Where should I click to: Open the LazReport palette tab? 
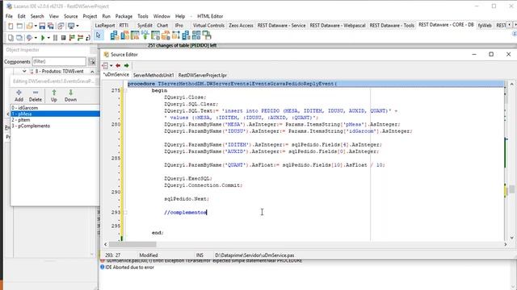105,25
